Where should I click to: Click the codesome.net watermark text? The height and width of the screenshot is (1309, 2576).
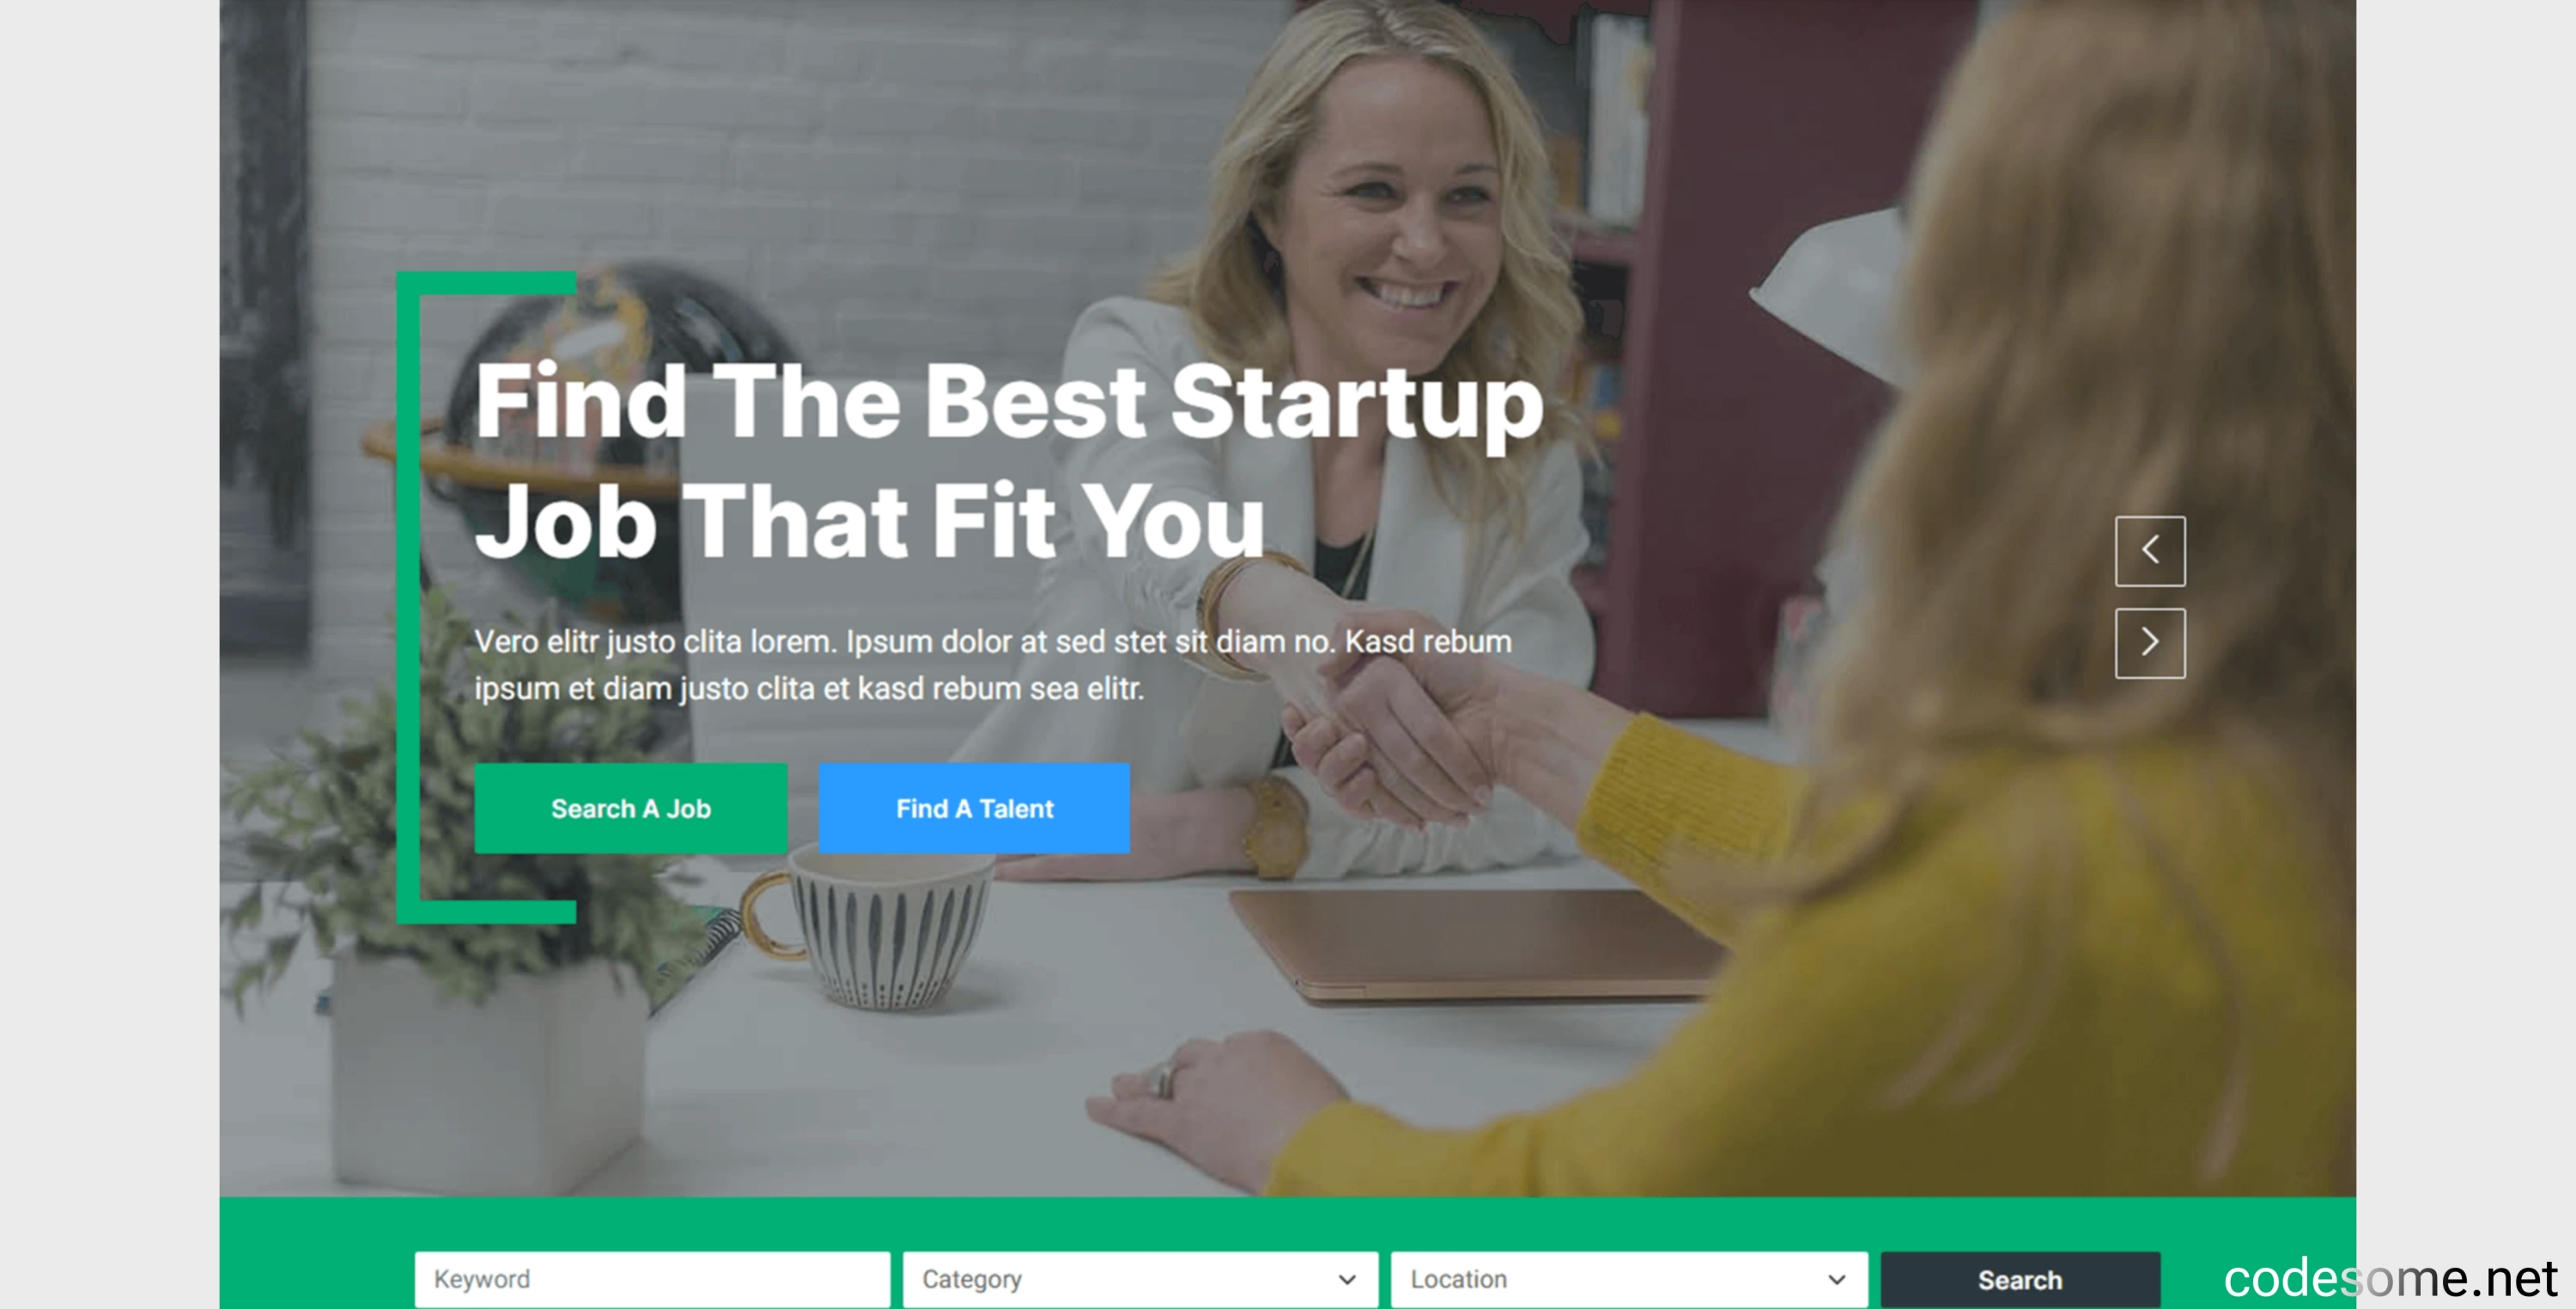pyautogui.click(x=2390, y=1278)
